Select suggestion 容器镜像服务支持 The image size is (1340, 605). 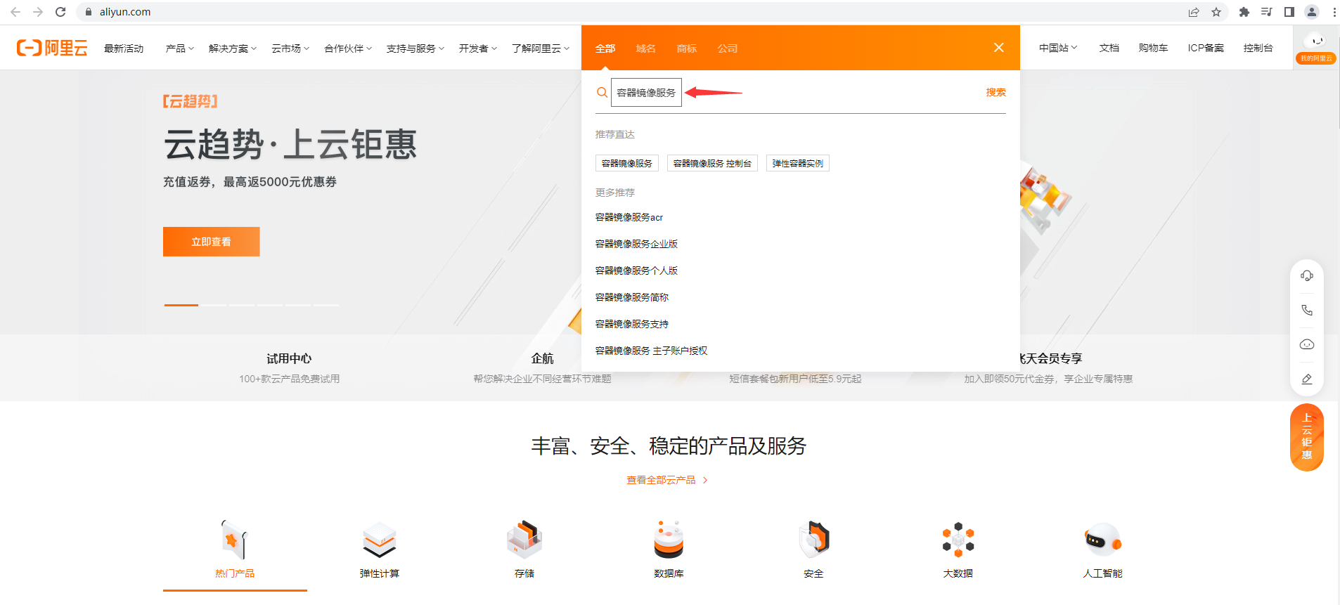point(632,324)
